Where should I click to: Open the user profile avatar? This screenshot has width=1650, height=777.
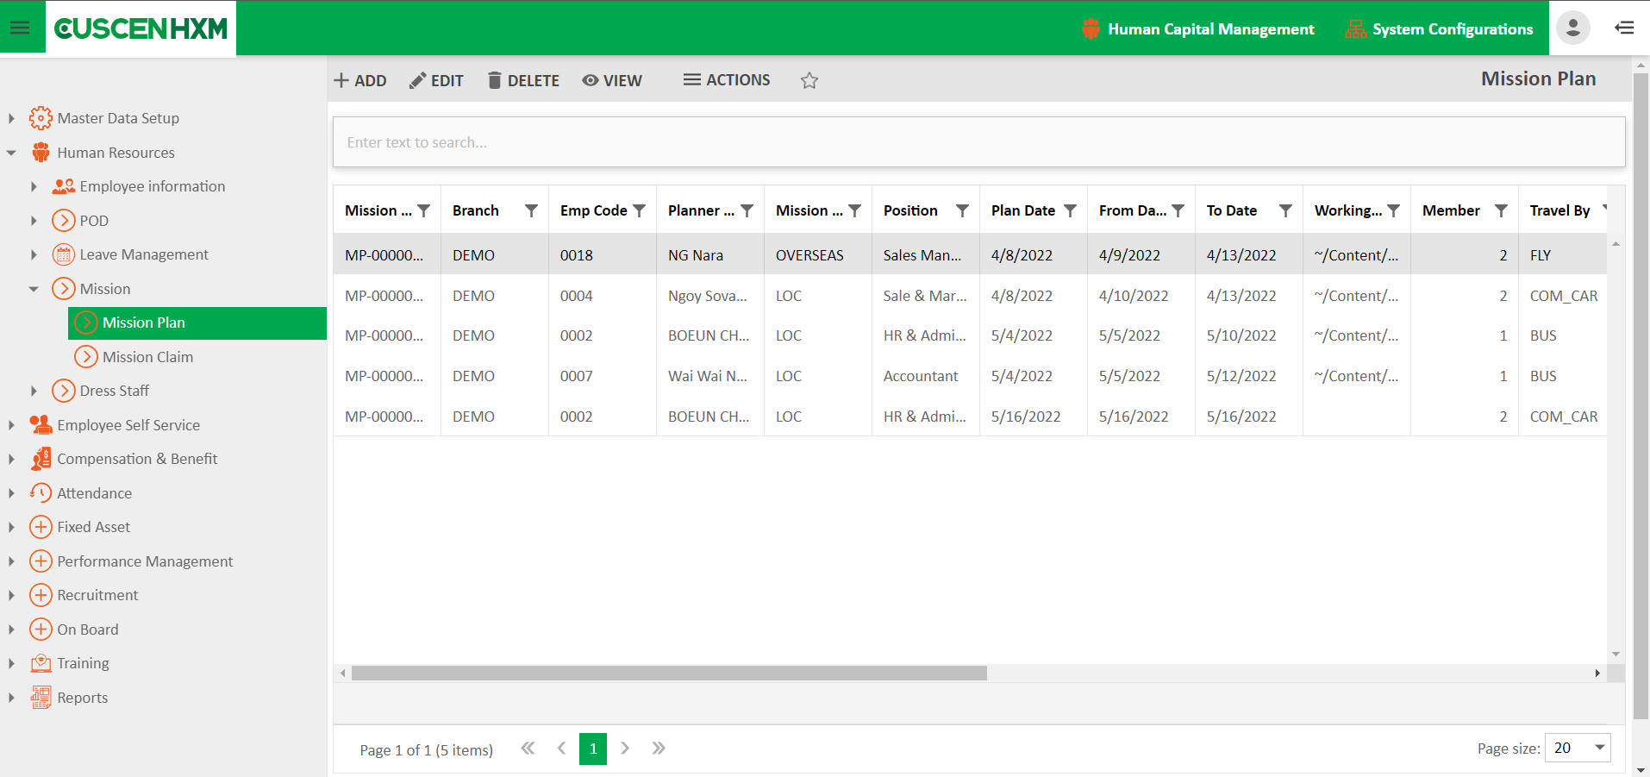(x=1572, y=28)
